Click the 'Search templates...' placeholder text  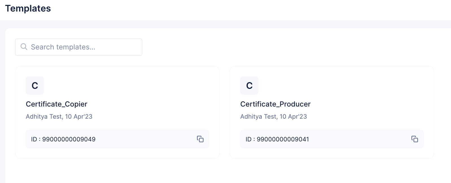(x=63, y=47)
